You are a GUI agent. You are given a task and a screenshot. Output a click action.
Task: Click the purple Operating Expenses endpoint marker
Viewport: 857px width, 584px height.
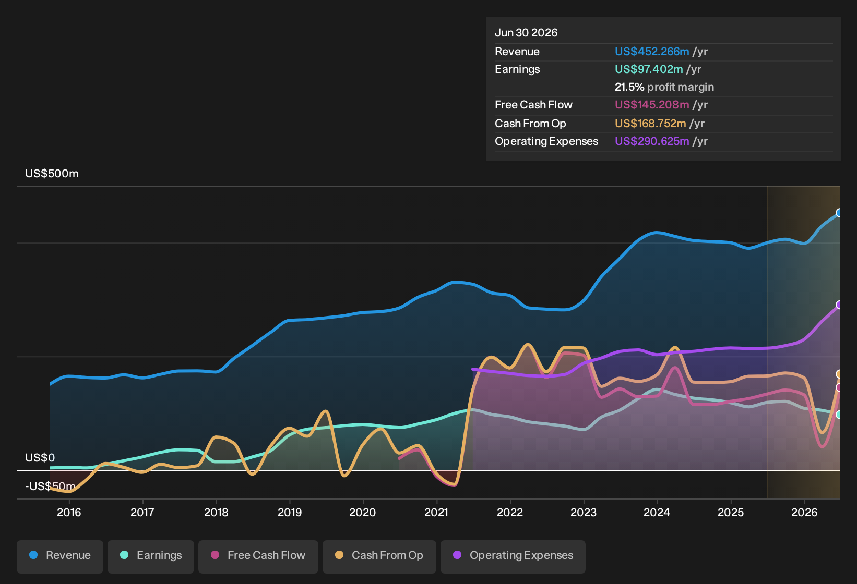pyautogui.click(x=839, y=305)
